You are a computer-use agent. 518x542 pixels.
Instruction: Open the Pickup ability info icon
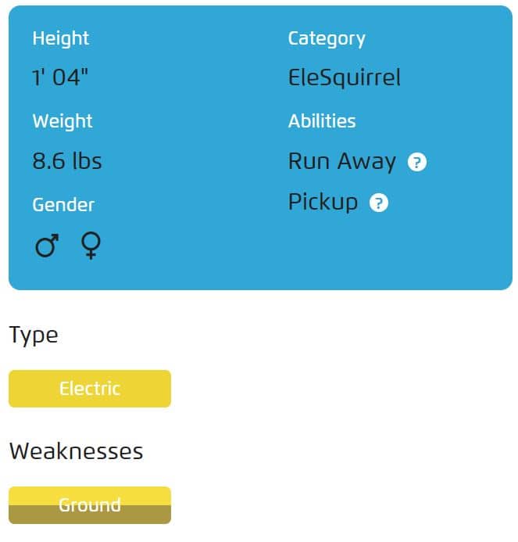[379, 203]
